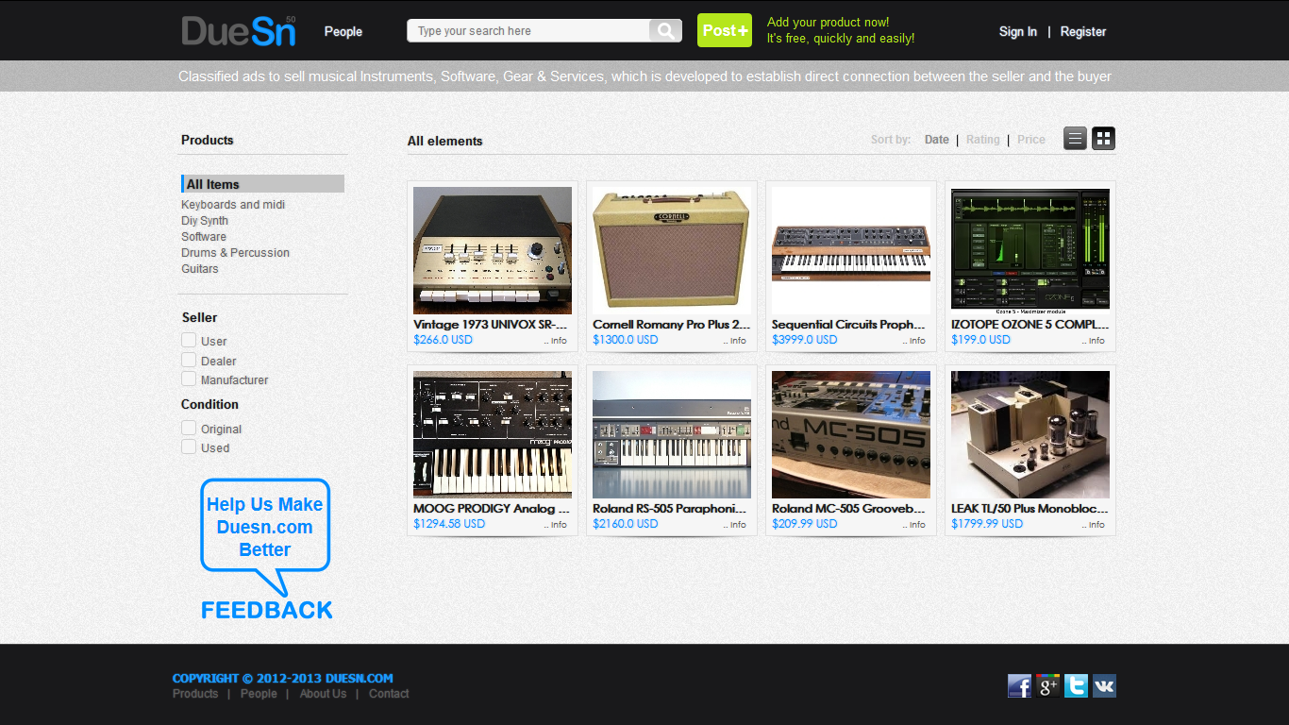Open the Facebook social icon
1289x725 pixels.
1019,686
